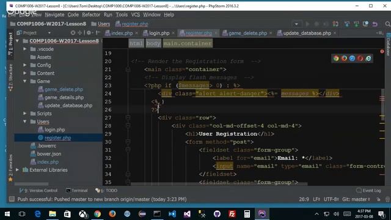391x220 pixels.
Task: Collapse the Game folder
Action: pyautogui.click(x=25, y=81)
